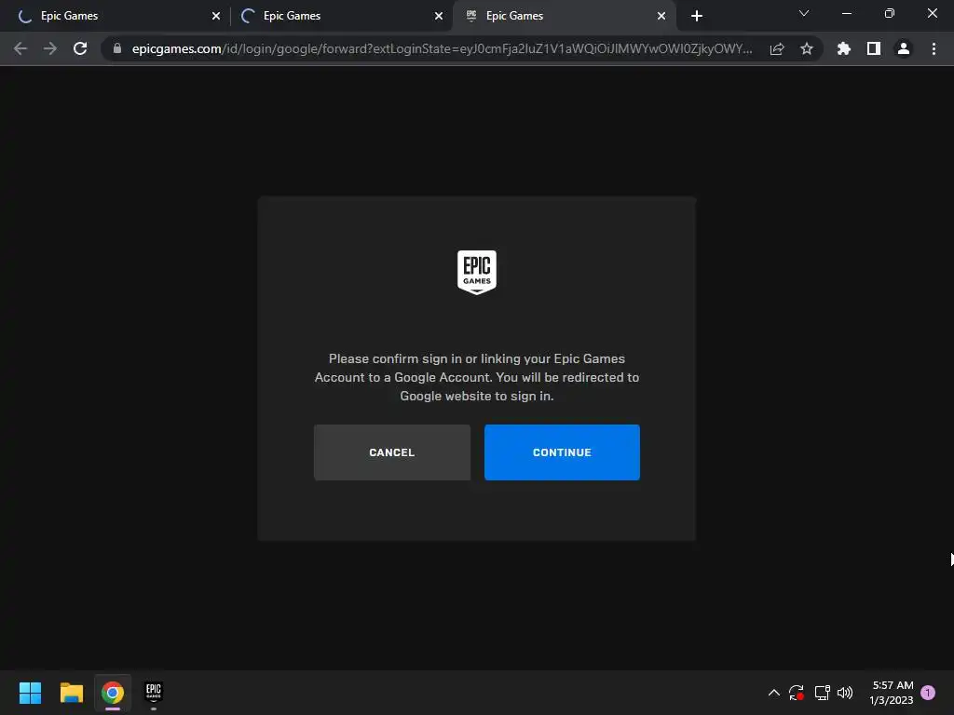The width and height of the screenshot is (954, 715).
Task: Click the Chrome taskbar icon
Action: click(x=113, y=693)
